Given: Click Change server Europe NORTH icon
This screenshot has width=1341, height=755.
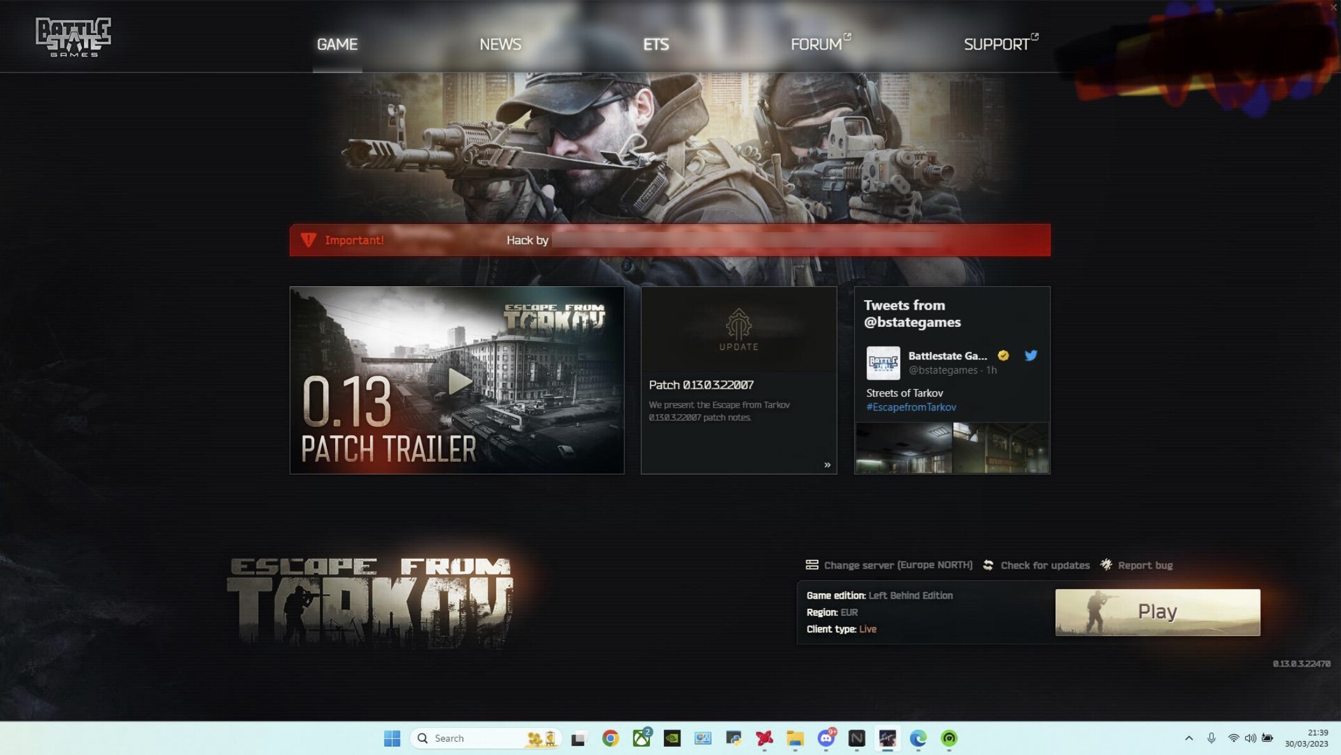Looking at the screenshot, I should point(811,565).
